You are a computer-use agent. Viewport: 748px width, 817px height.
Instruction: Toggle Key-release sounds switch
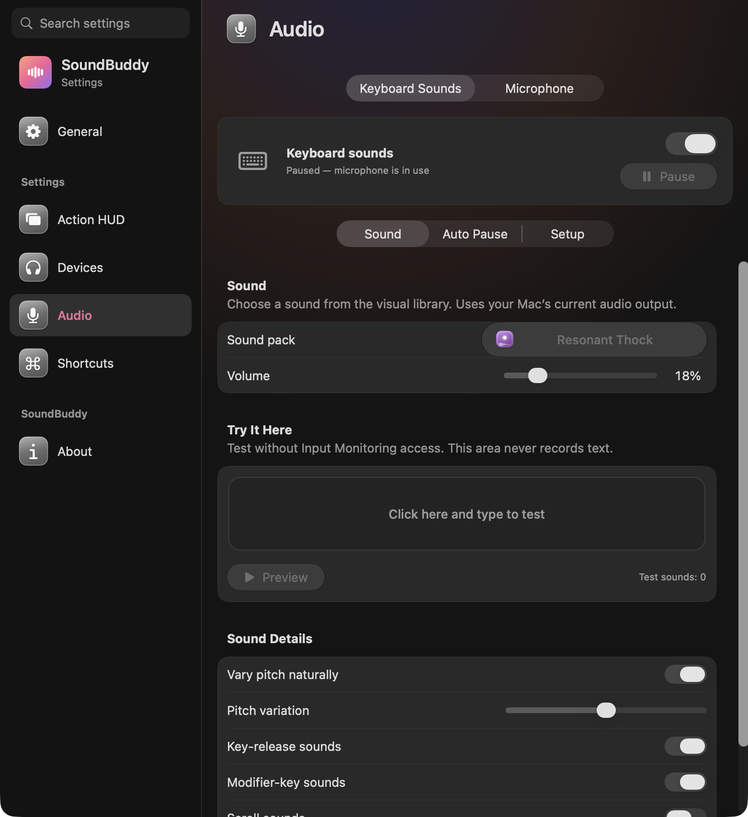[686, 746]
